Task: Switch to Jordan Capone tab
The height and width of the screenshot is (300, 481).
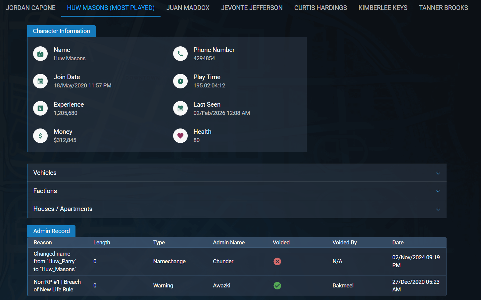Action: coord(30,8)
